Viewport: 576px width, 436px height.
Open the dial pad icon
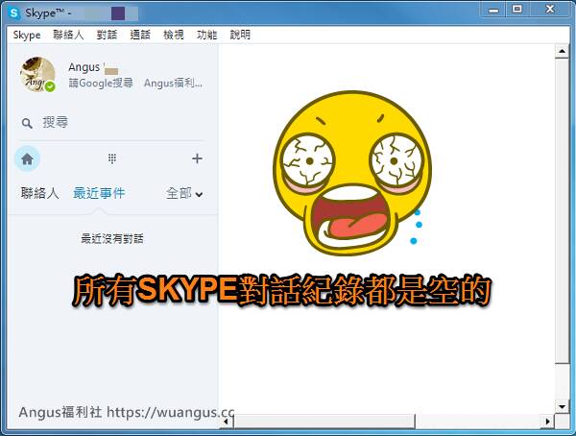(112, 158)
